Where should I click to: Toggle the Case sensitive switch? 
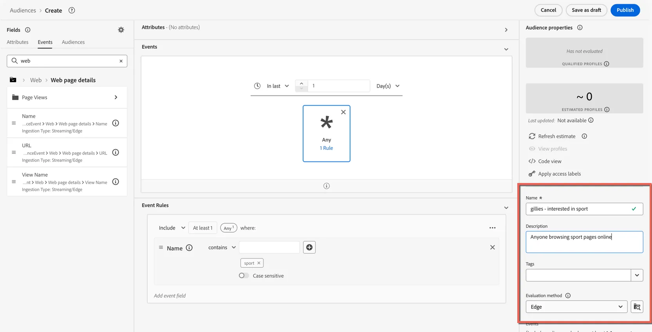[244, 276]
